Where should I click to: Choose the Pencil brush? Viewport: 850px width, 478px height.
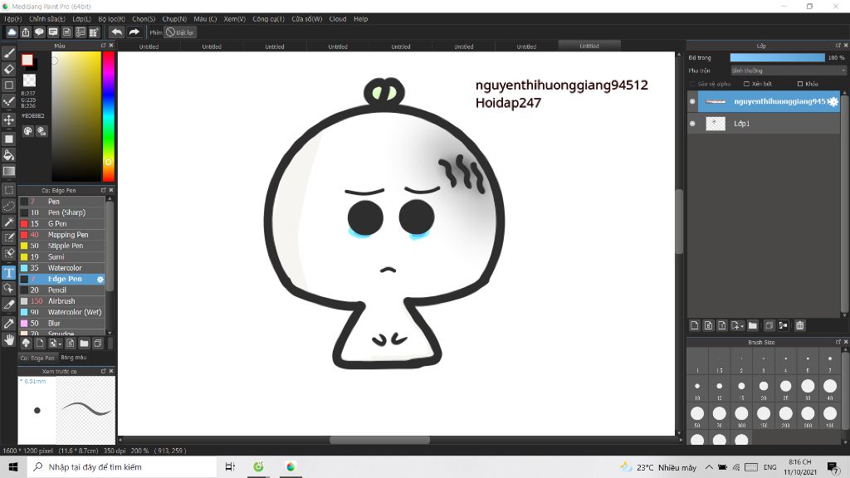pos(62,290)
